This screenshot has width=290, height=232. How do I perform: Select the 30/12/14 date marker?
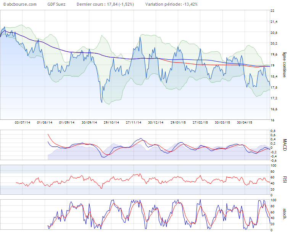point(156,122)
